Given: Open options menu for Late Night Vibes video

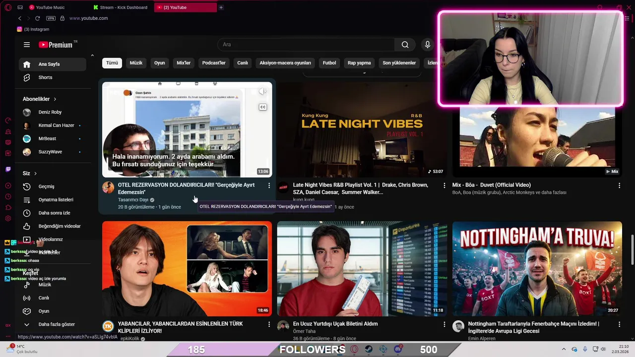Looking at the screenshot, I should 444,185.
